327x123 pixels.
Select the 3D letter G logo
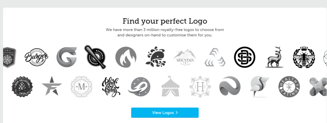[x=67, y=57]
